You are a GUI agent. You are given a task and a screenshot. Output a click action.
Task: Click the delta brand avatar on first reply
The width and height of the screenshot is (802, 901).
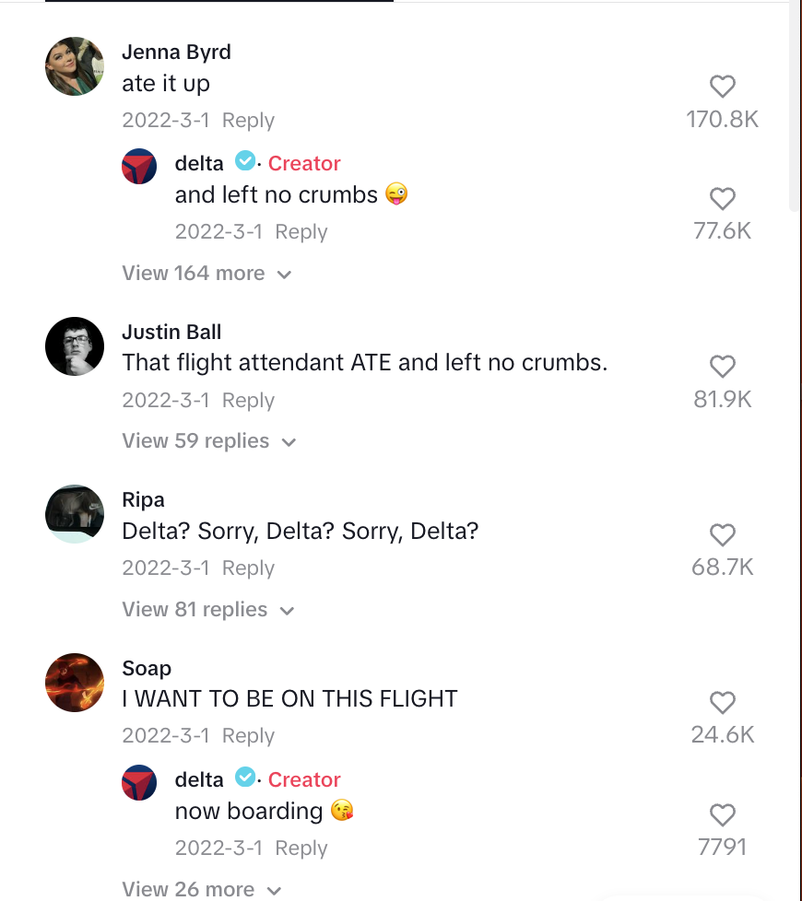(139, 166)
